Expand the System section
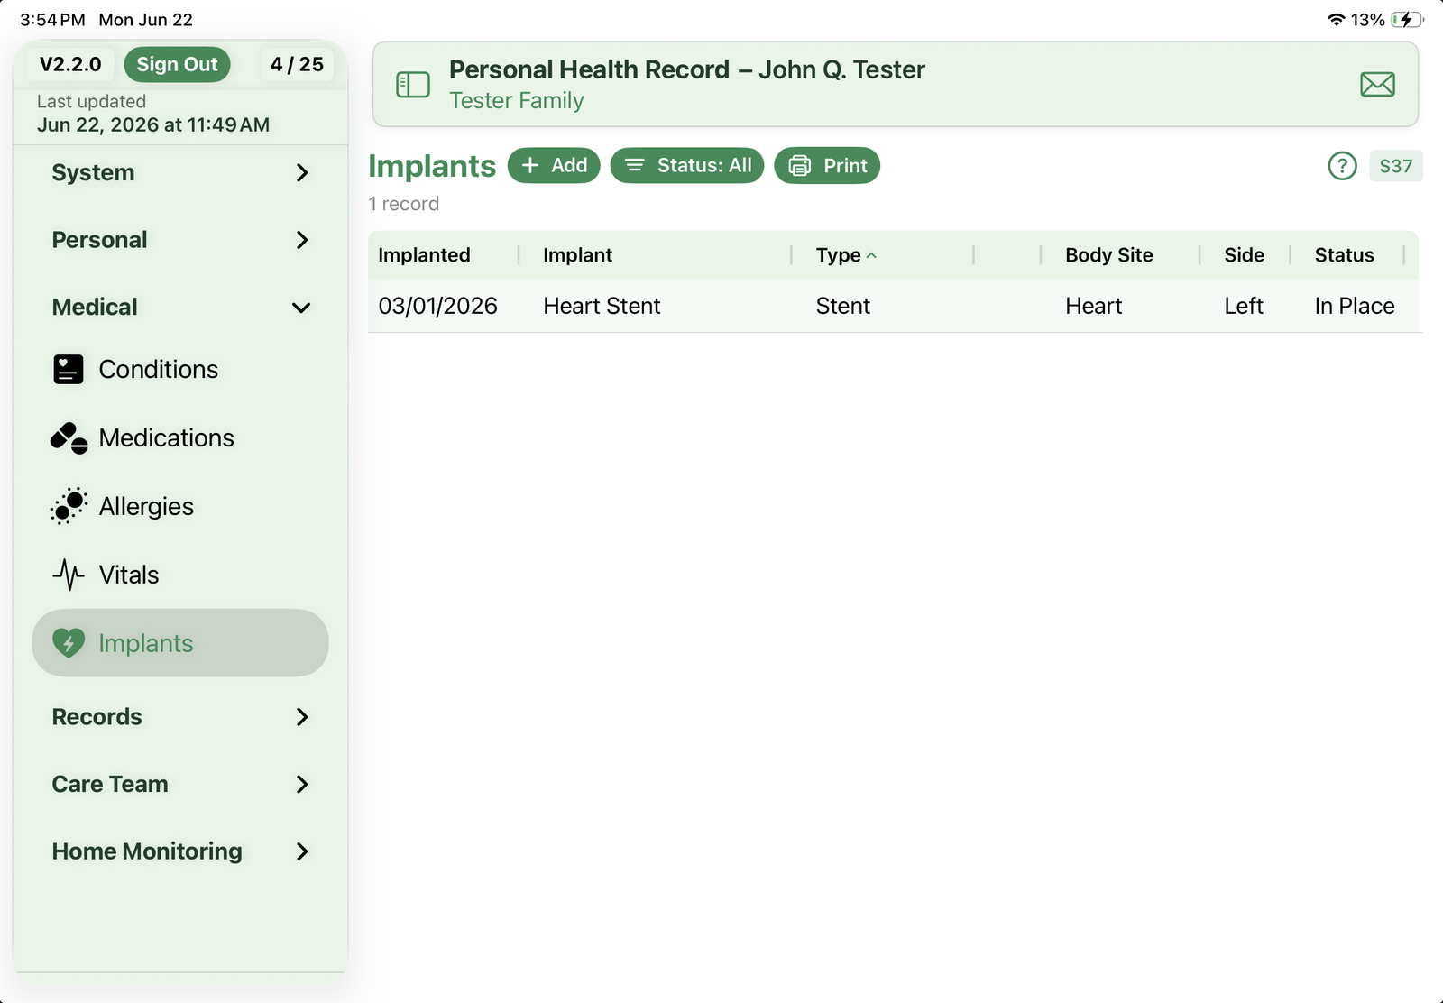The height and width of the screenshot is (1003, 1443). [180, 172]
